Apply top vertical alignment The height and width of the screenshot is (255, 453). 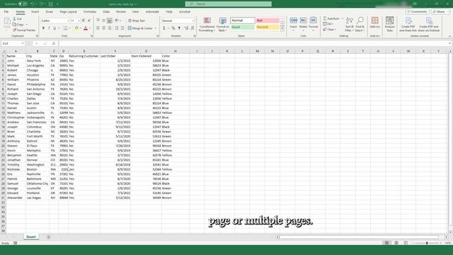coord(98,21)
